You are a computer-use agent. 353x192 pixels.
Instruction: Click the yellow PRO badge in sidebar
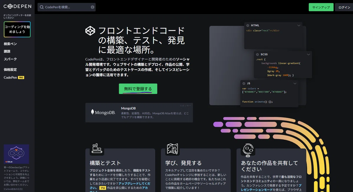[x=21, y=78]
